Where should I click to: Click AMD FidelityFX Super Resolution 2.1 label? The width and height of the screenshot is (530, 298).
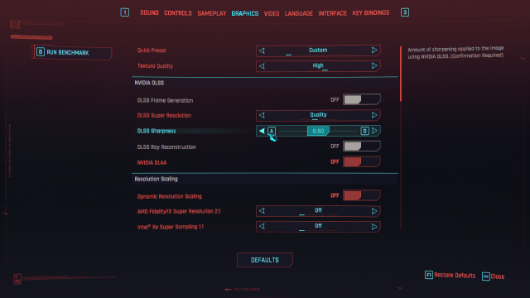(179, 211)
